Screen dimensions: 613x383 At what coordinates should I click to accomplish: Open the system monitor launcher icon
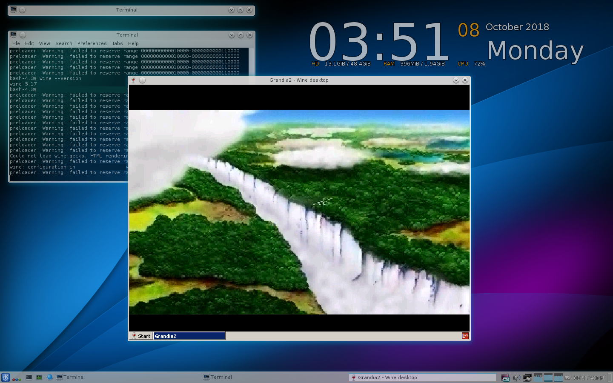coord(39,377)
